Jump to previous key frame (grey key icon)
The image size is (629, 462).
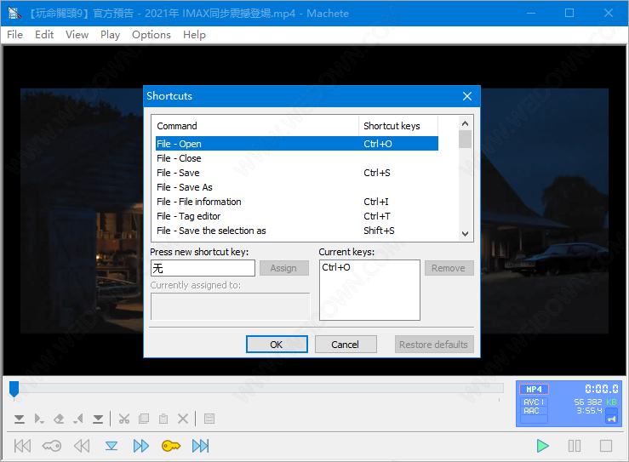(x=52, y=446)
